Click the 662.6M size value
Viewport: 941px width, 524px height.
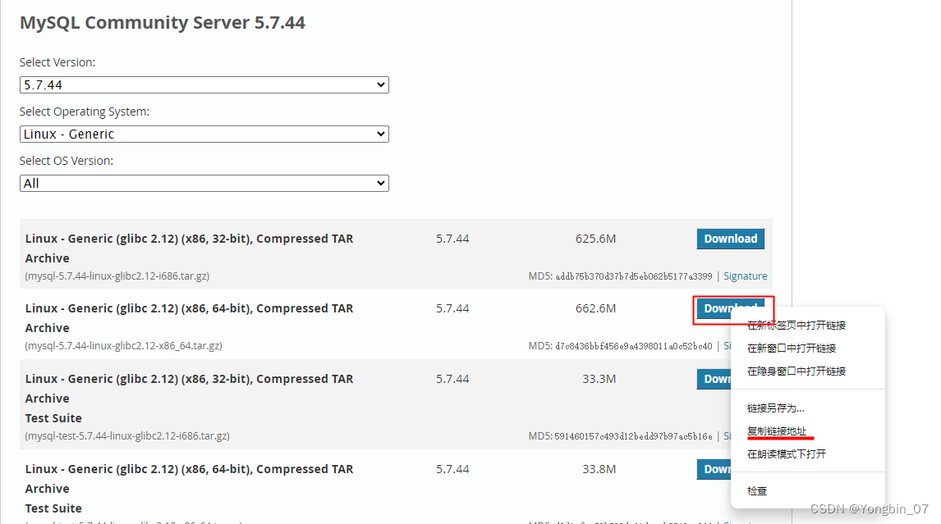click(595, 308)
